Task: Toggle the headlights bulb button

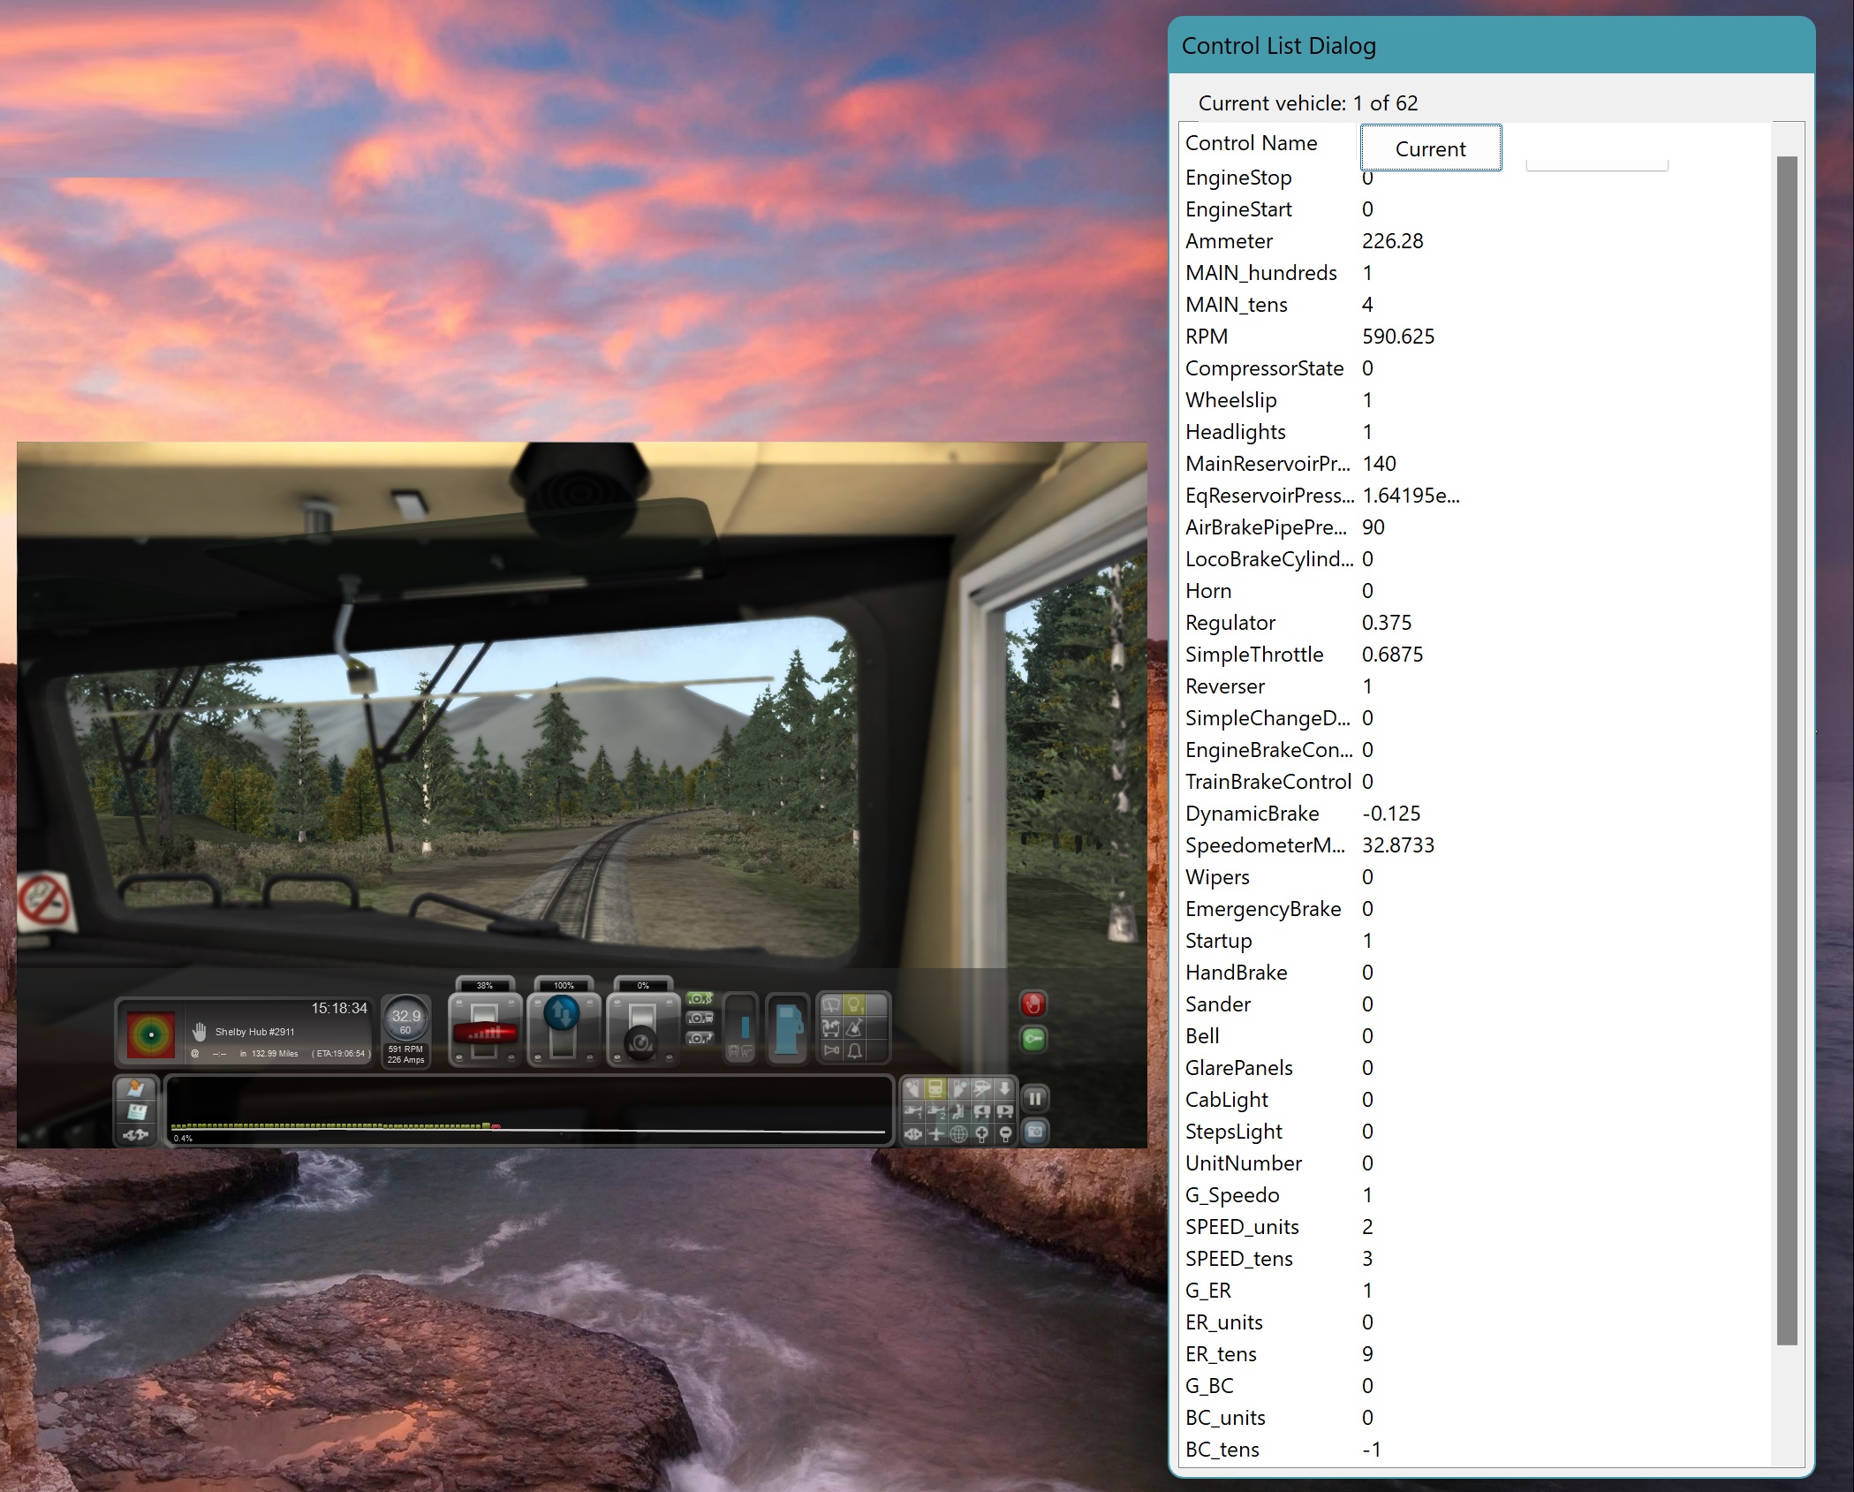Action: coord(854,1004)
